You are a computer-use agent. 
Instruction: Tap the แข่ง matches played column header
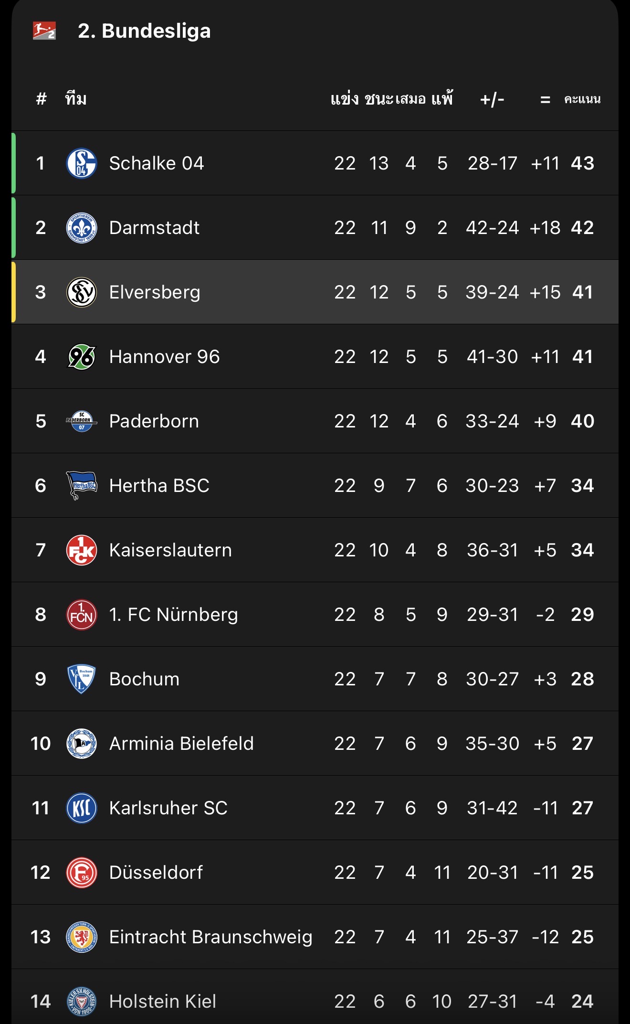click(345, 99)
